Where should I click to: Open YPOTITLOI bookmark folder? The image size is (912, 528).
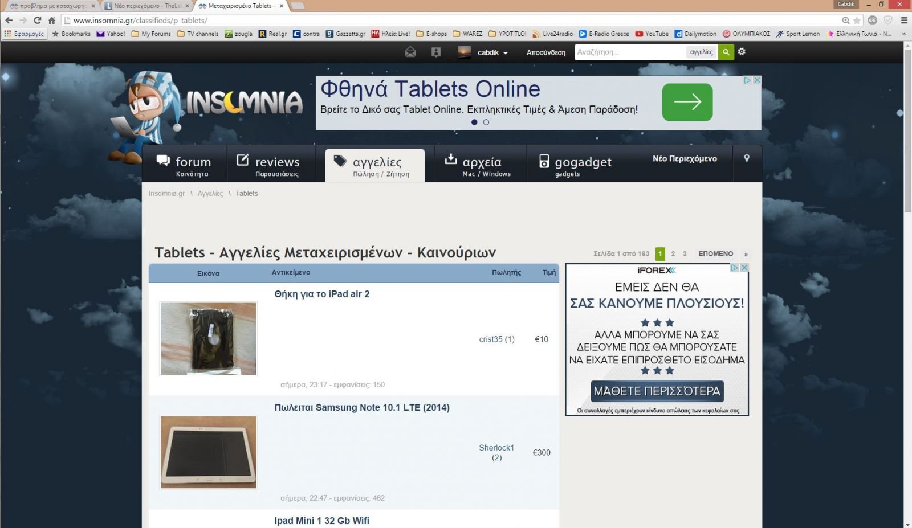507,34
